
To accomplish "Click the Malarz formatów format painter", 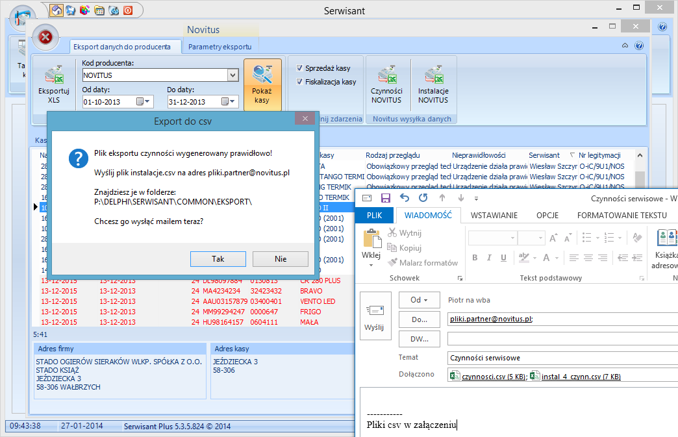I will click(x=423, y=262).
